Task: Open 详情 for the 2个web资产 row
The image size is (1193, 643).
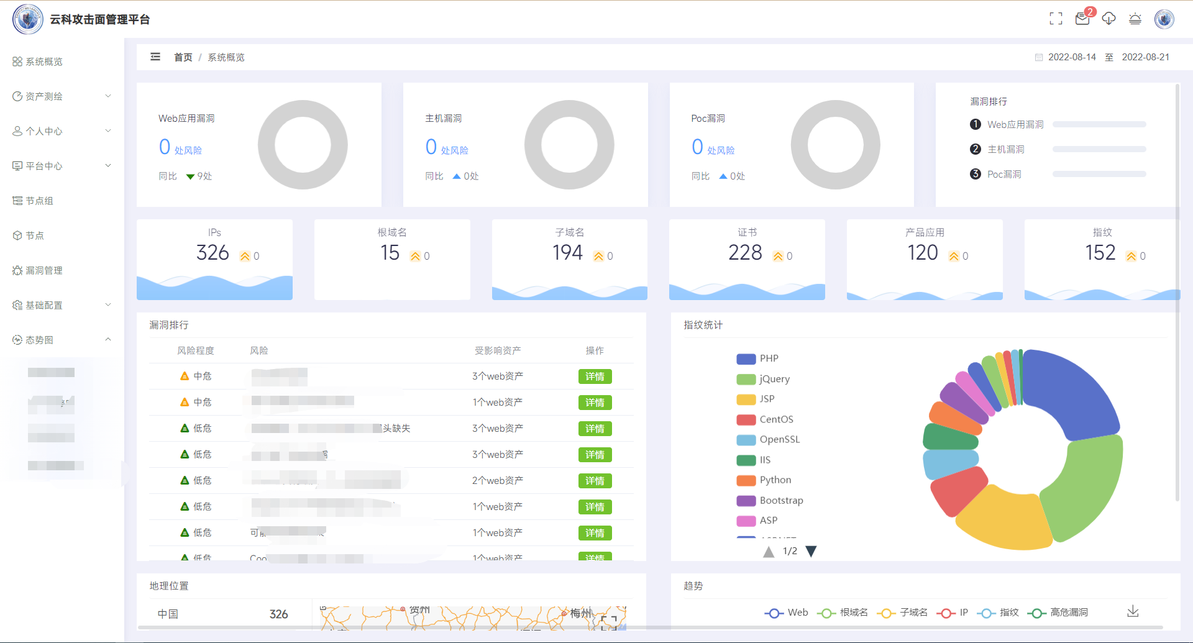Action: tap(595, 481)
